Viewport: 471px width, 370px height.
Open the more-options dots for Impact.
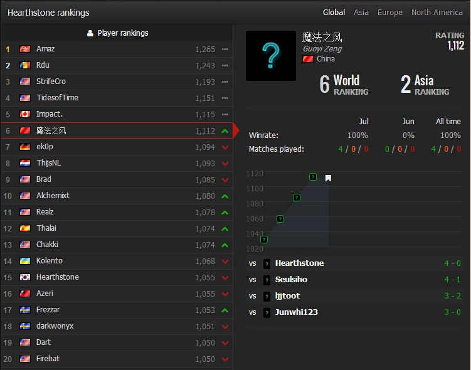click(225, 114)
